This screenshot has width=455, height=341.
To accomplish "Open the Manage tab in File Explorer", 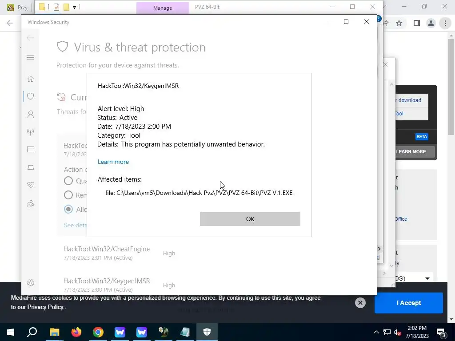I will [x=163, y=8].
